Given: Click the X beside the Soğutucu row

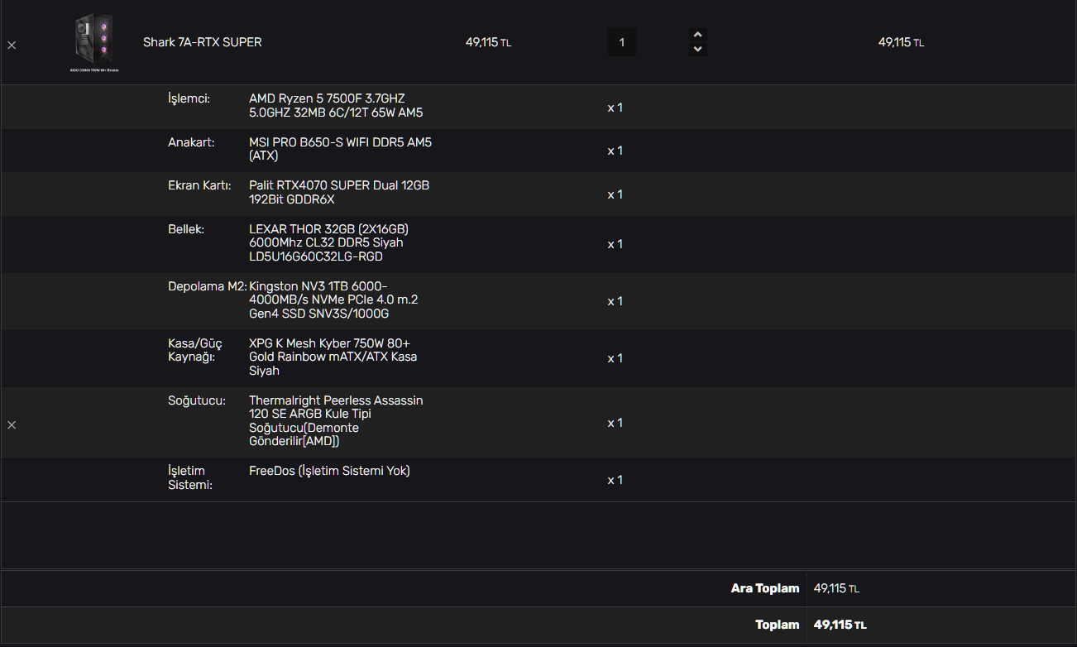Looking at the screenshot, I should pyautogui.click(x=12, y=424).
